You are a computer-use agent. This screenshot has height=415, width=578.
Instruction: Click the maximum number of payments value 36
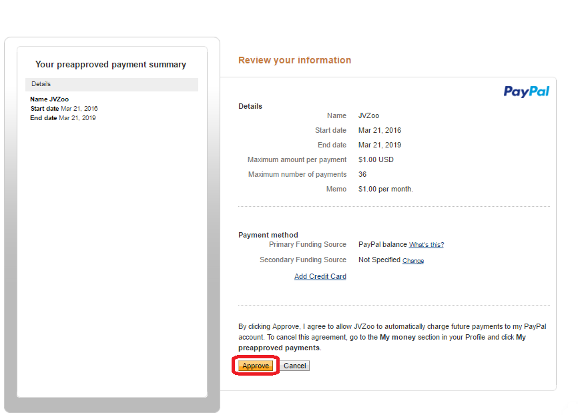(362, 174)
